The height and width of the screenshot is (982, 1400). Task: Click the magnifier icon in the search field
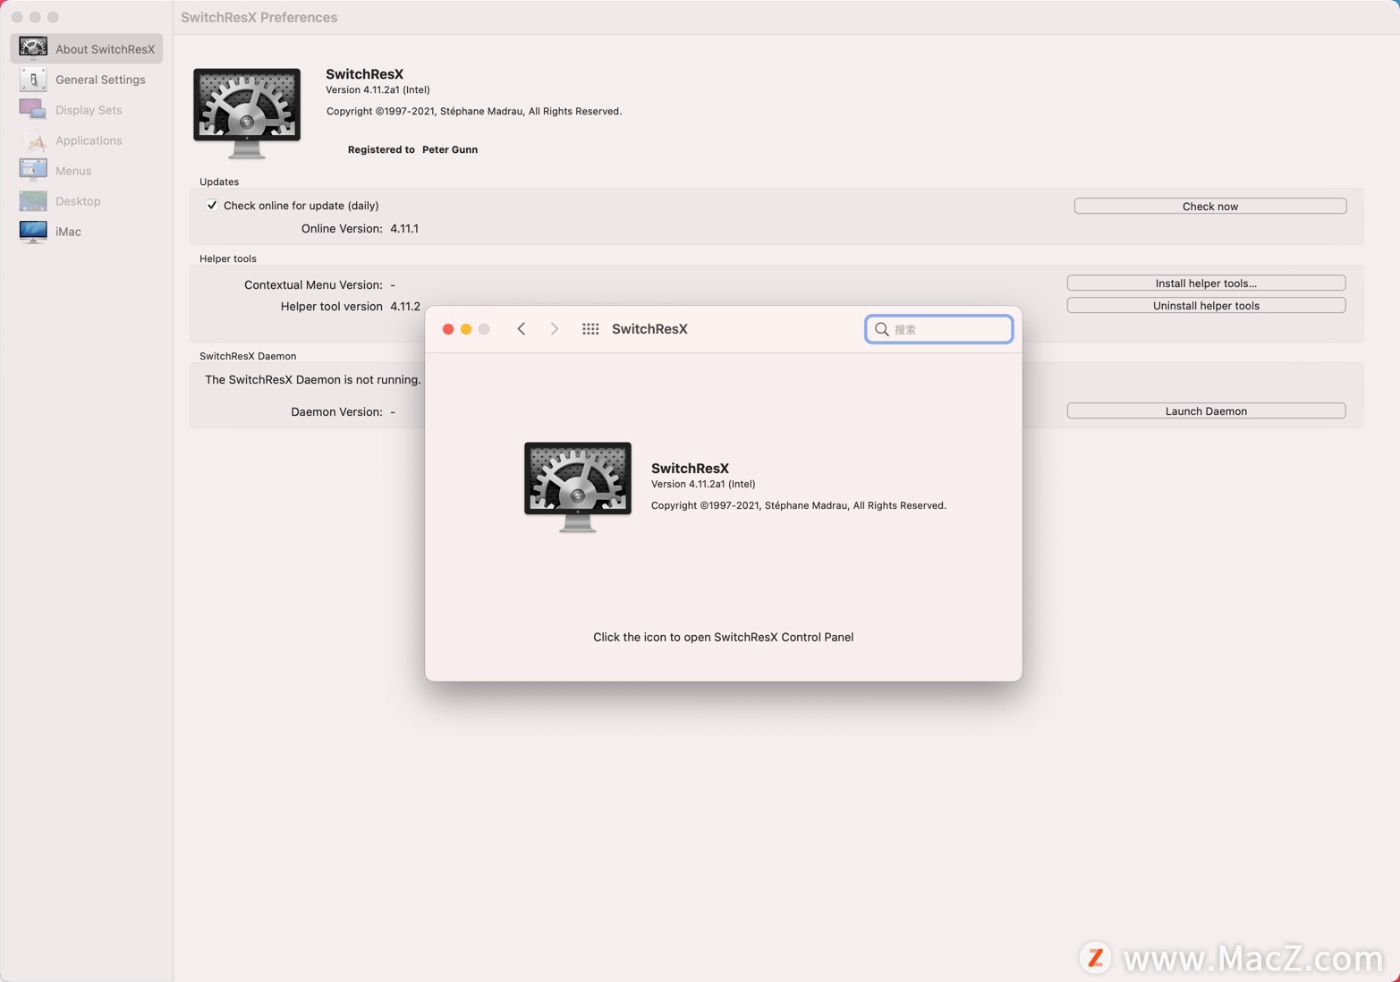click(x=882, y=329)
